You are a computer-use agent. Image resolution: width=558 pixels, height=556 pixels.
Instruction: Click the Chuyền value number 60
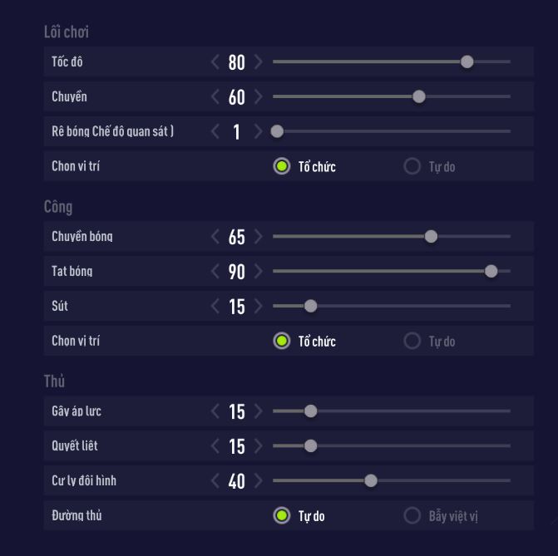coord(237,97)
